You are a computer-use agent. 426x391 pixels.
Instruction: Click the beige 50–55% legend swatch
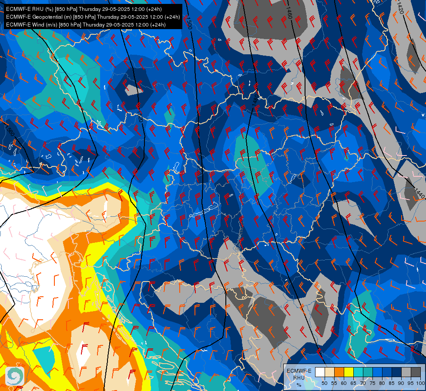tap(329, 372)
